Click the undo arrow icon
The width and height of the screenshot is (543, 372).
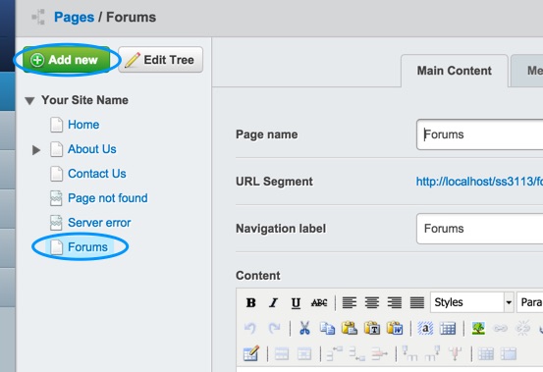pyautogui.click(x=250, y=328)
